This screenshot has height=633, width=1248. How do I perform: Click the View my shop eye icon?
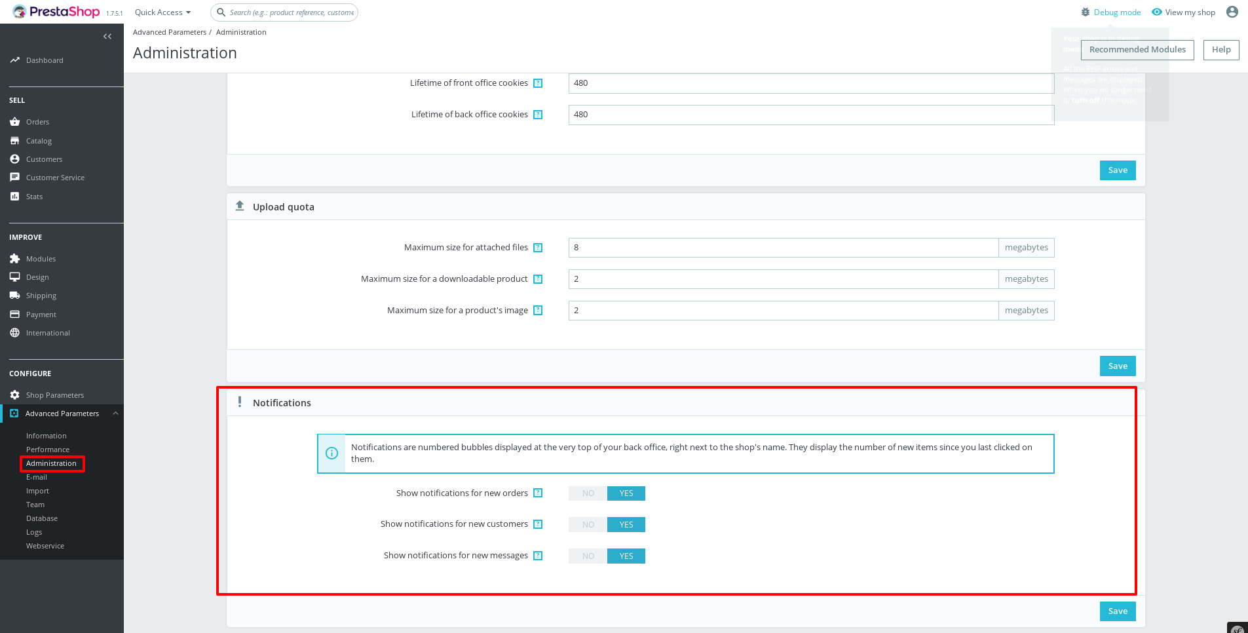coord(1157,12)
